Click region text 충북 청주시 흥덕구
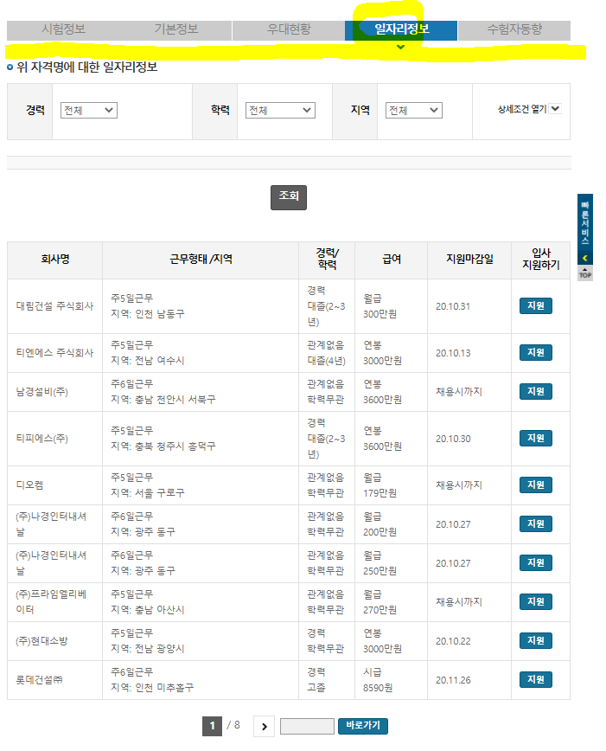This screenshot has height=751, width=606. tap(175, 446)
